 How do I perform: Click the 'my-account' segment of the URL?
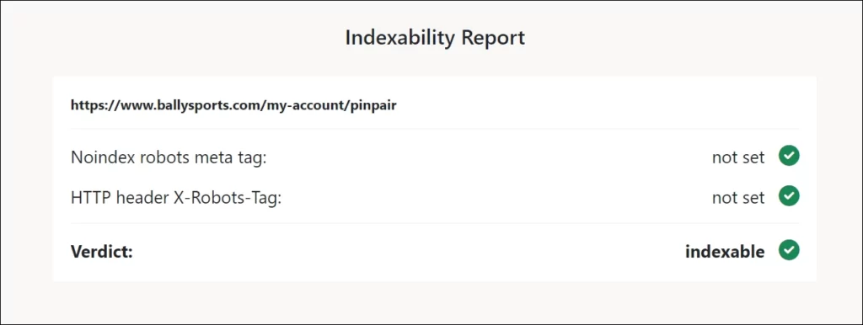(306, 105)
